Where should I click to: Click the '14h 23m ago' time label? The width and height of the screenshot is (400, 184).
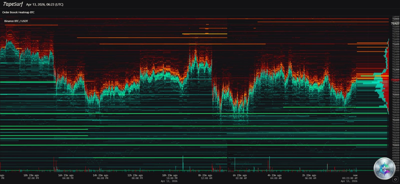coord(100,175)
